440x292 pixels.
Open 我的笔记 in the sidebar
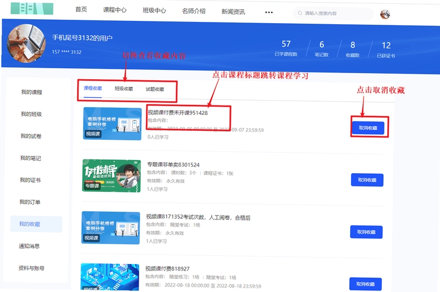coord(31,158)
